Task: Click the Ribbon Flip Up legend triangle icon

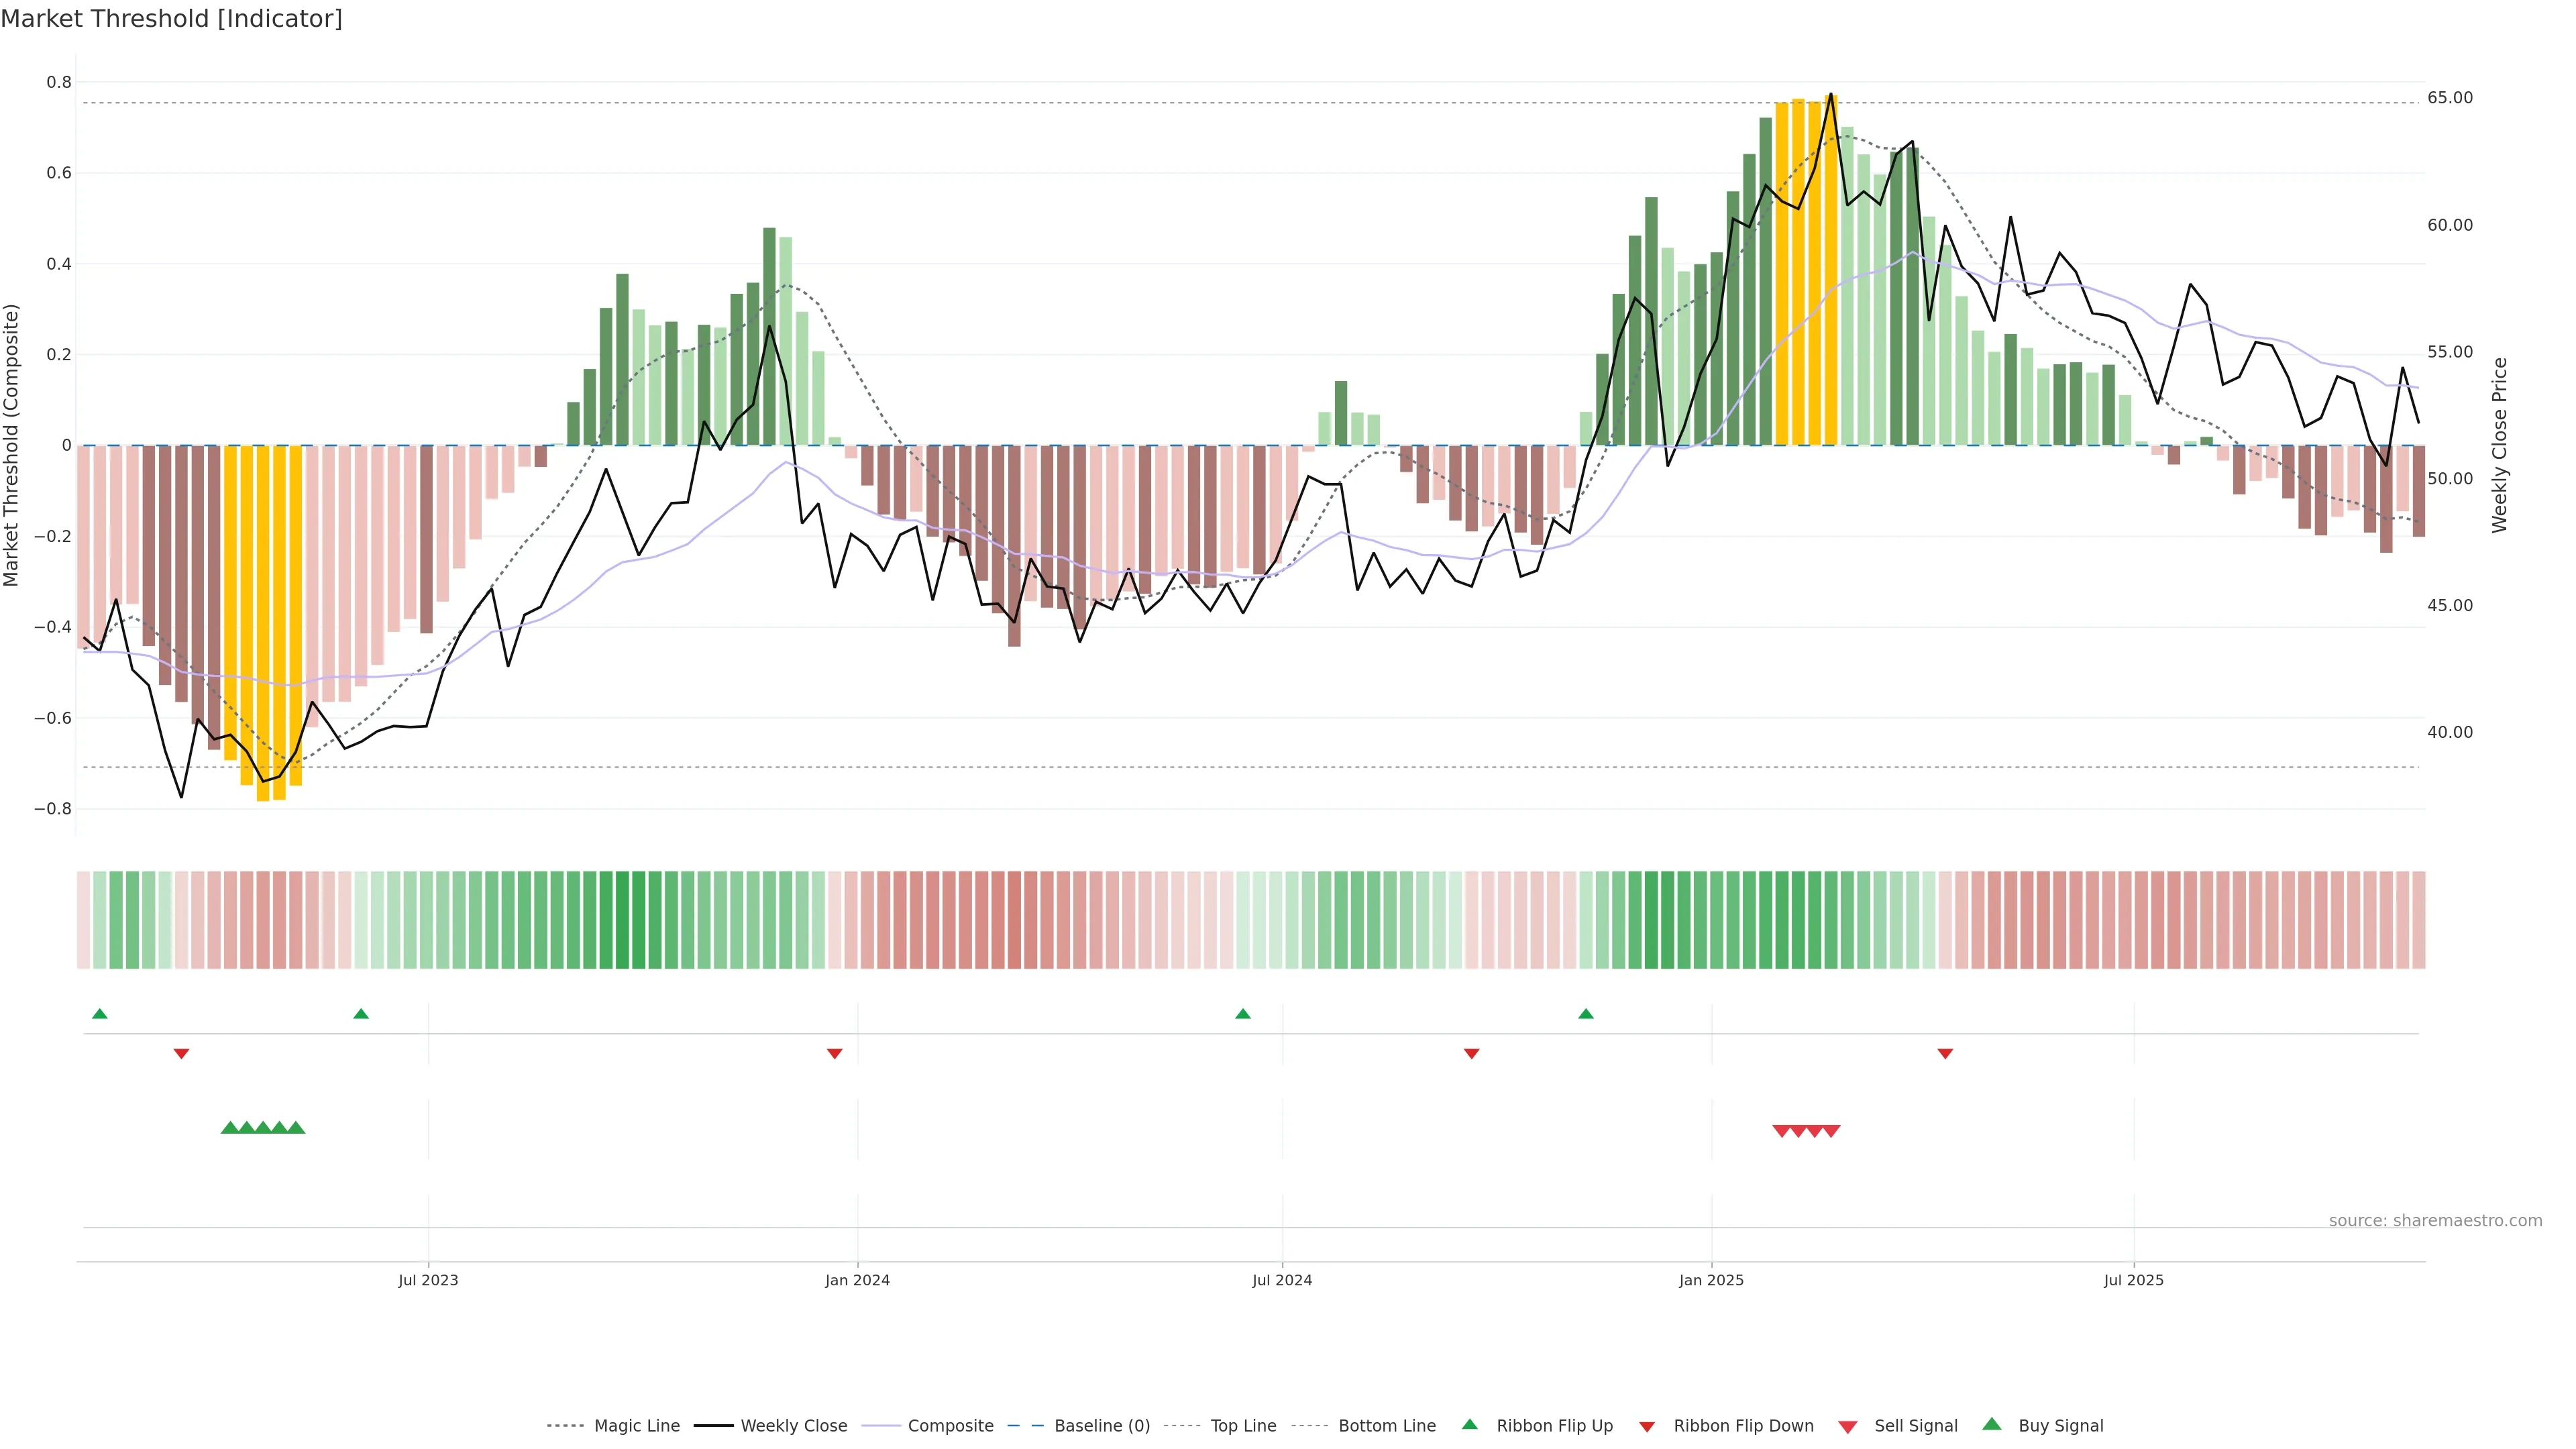Action: 1469,1424
